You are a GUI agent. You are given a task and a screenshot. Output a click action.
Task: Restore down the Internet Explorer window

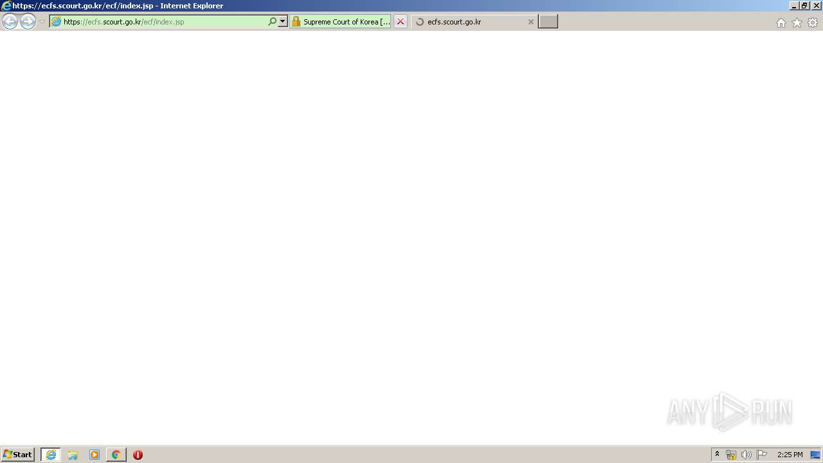805,6
